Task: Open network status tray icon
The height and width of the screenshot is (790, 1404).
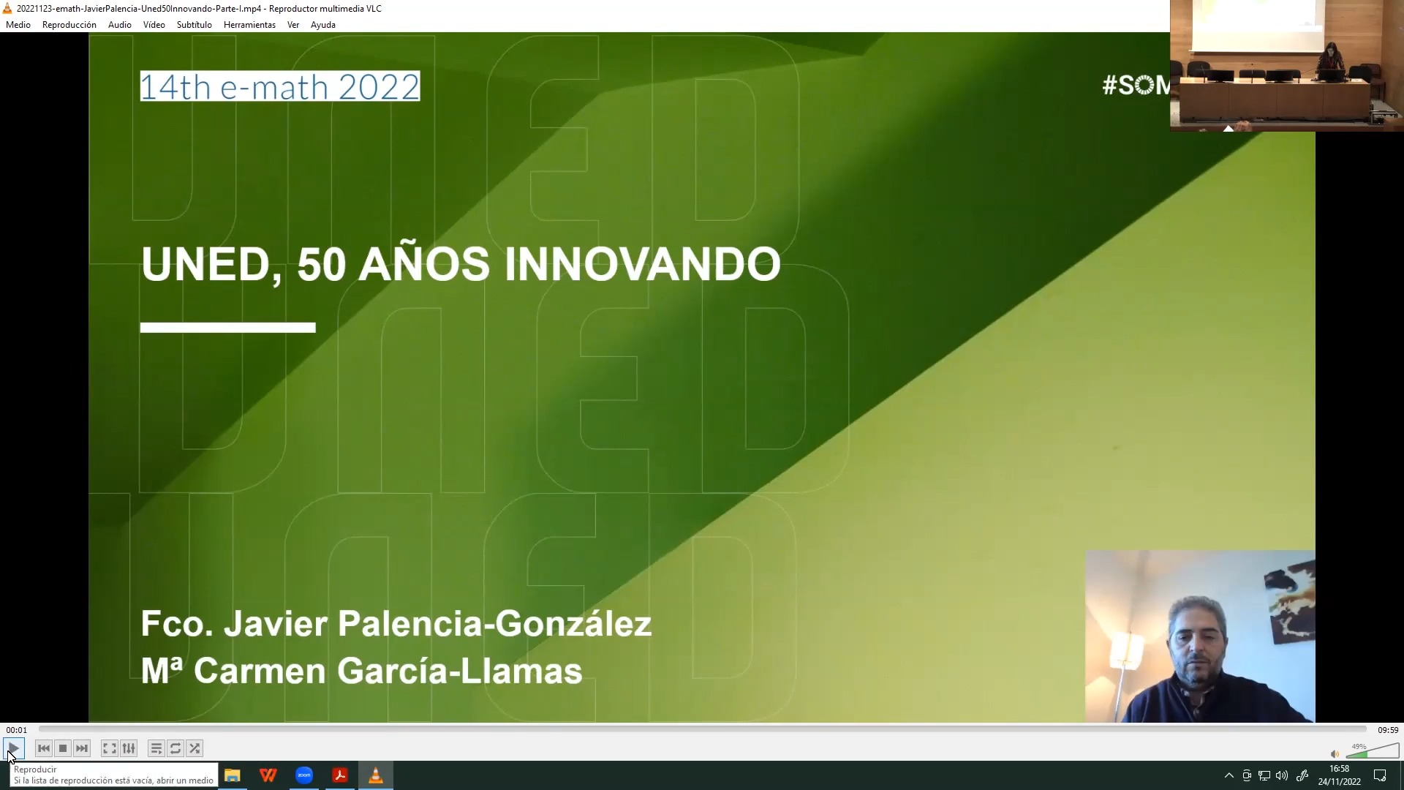Action: [x=1264, y=775]
